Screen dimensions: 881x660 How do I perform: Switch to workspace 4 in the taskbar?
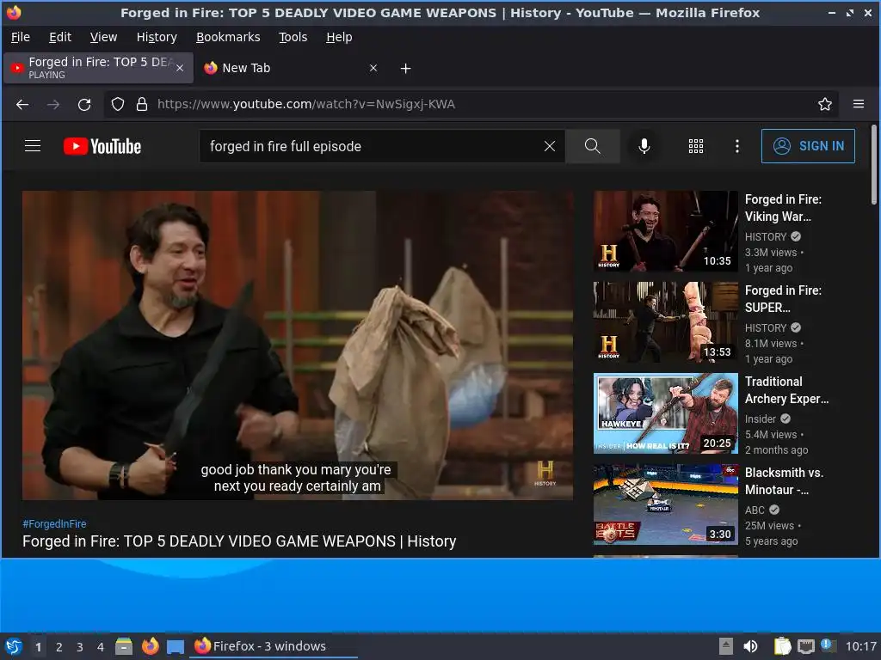point(101,647)
